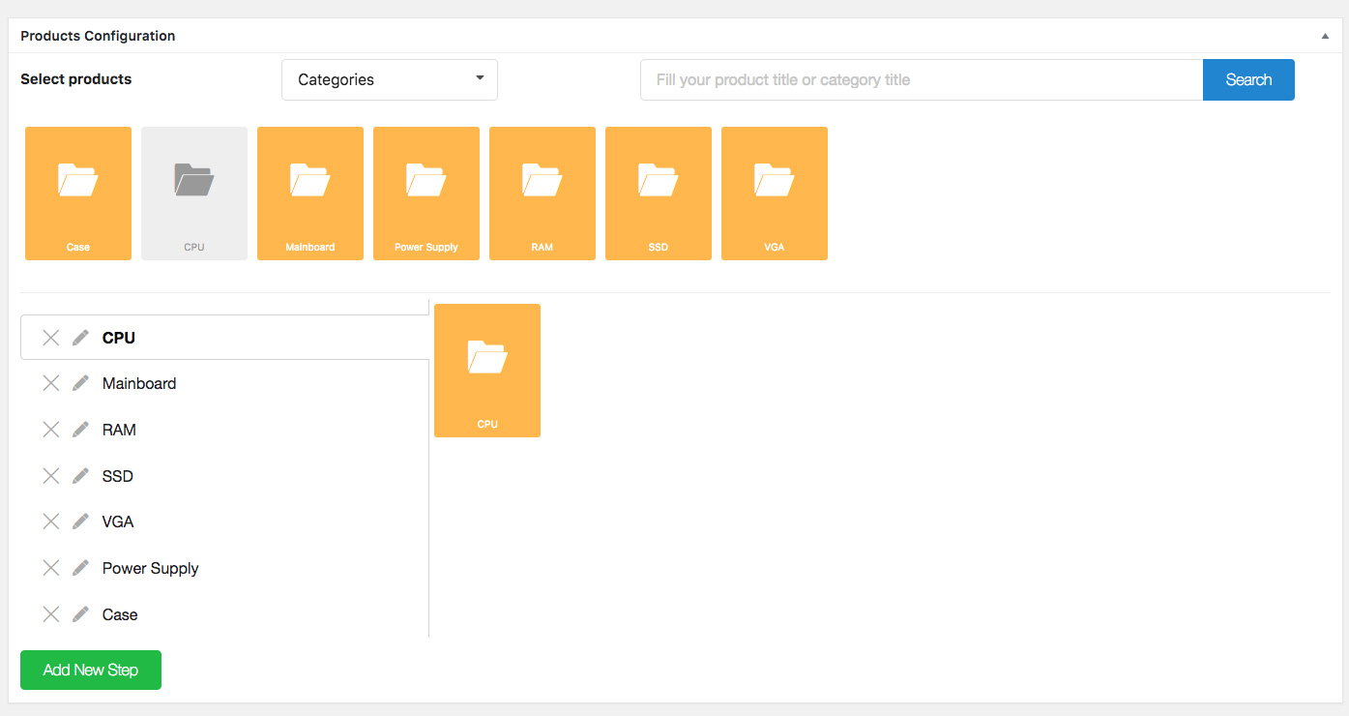1349x716 pixels.
Task: Remove the Mainboard step with X icon
Action: tap(51, 383)
